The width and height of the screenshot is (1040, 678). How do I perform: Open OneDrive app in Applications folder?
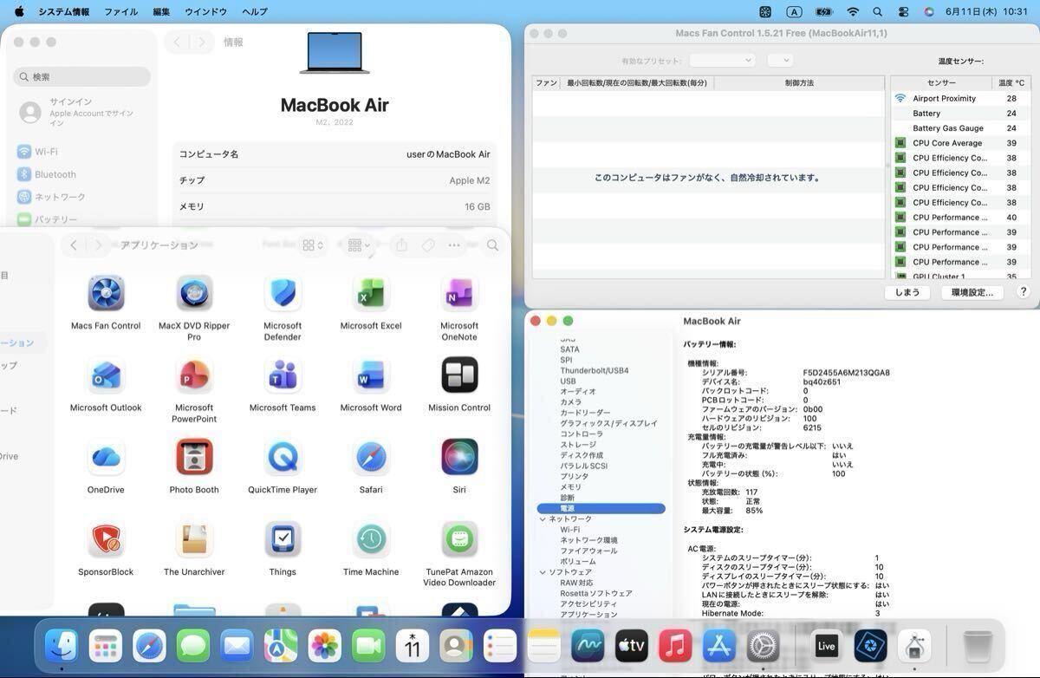pos(106,457)
